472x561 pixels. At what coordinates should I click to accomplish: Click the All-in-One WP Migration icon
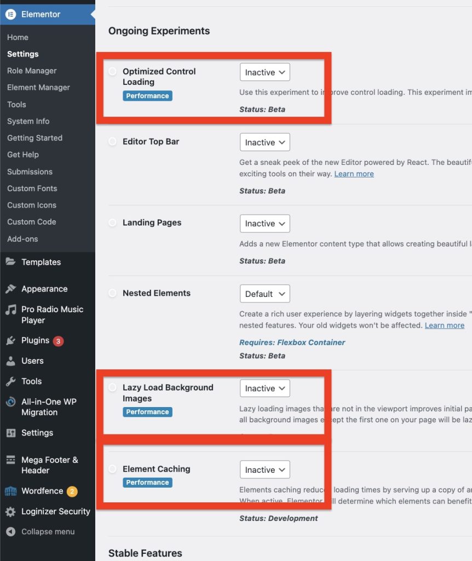pos(11,402)
